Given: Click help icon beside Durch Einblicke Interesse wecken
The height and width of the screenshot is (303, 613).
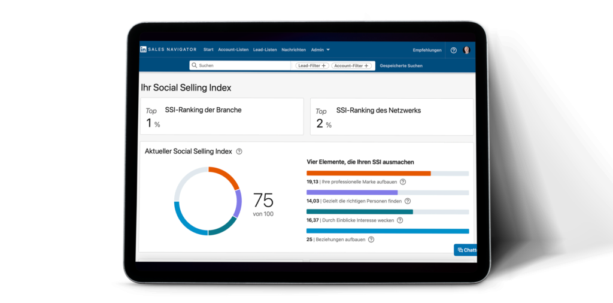Looking at the screenshot, I should 400,220.
